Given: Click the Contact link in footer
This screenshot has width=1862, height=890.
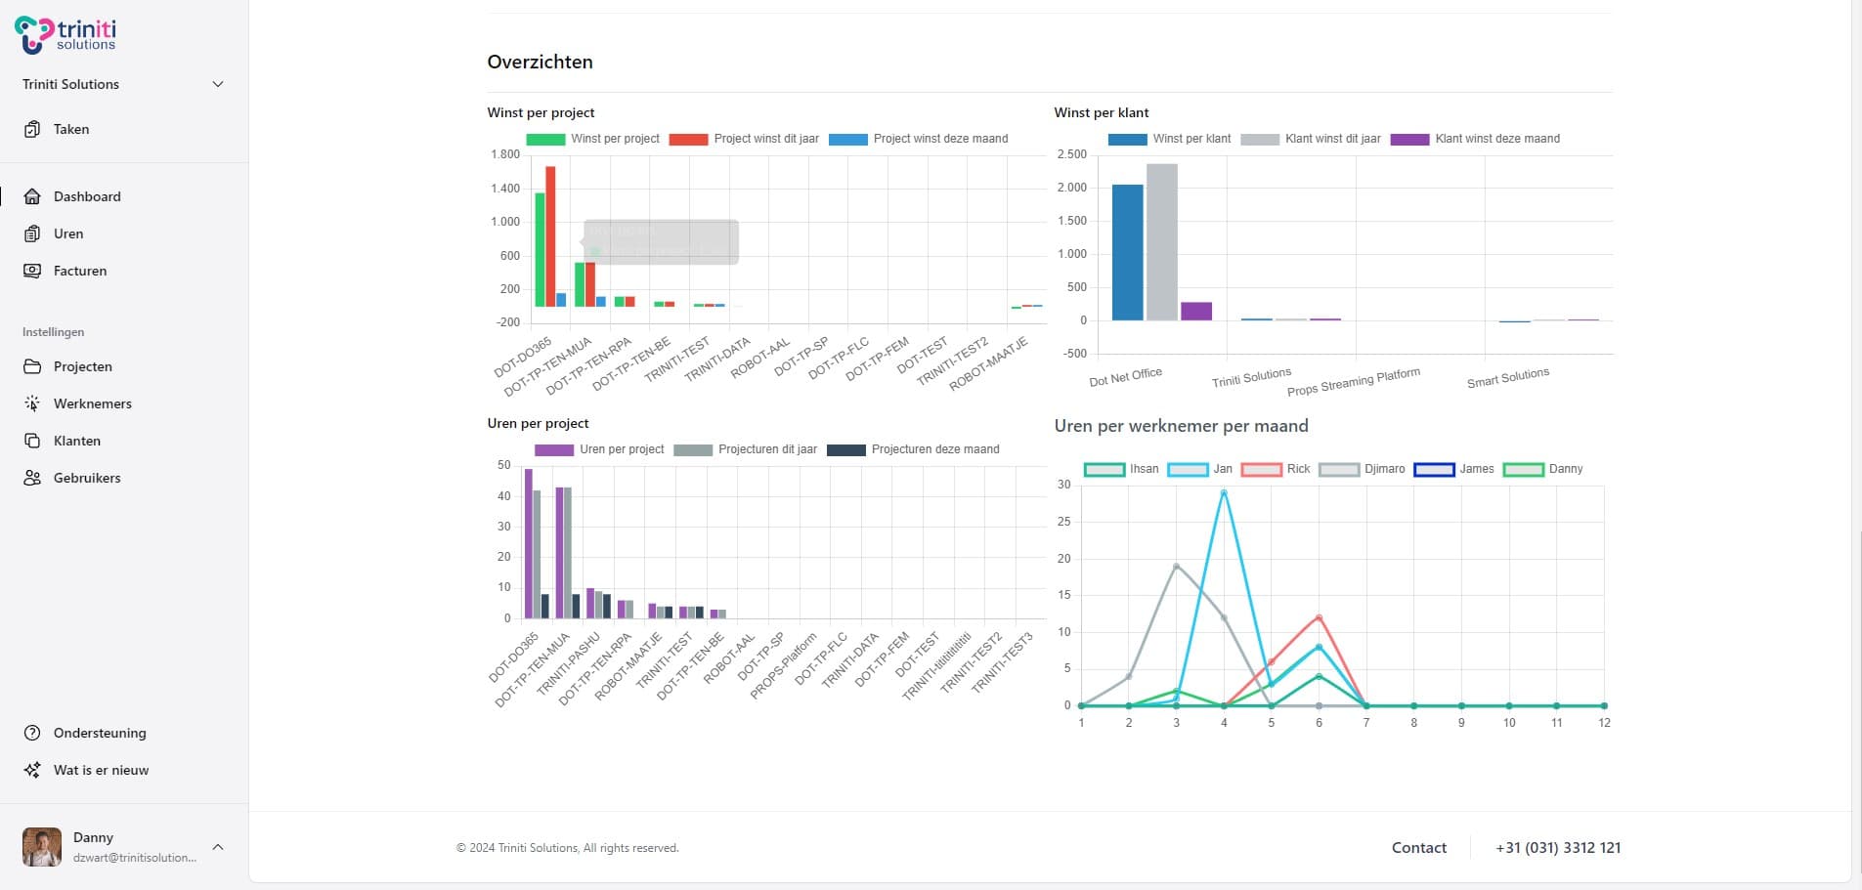Looking at the screenshot, I should (x=1419, y=848).
